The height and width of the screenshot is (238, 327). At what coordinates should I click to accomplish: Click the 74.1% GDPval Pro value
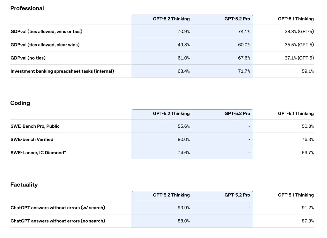[x=244, y=31]
